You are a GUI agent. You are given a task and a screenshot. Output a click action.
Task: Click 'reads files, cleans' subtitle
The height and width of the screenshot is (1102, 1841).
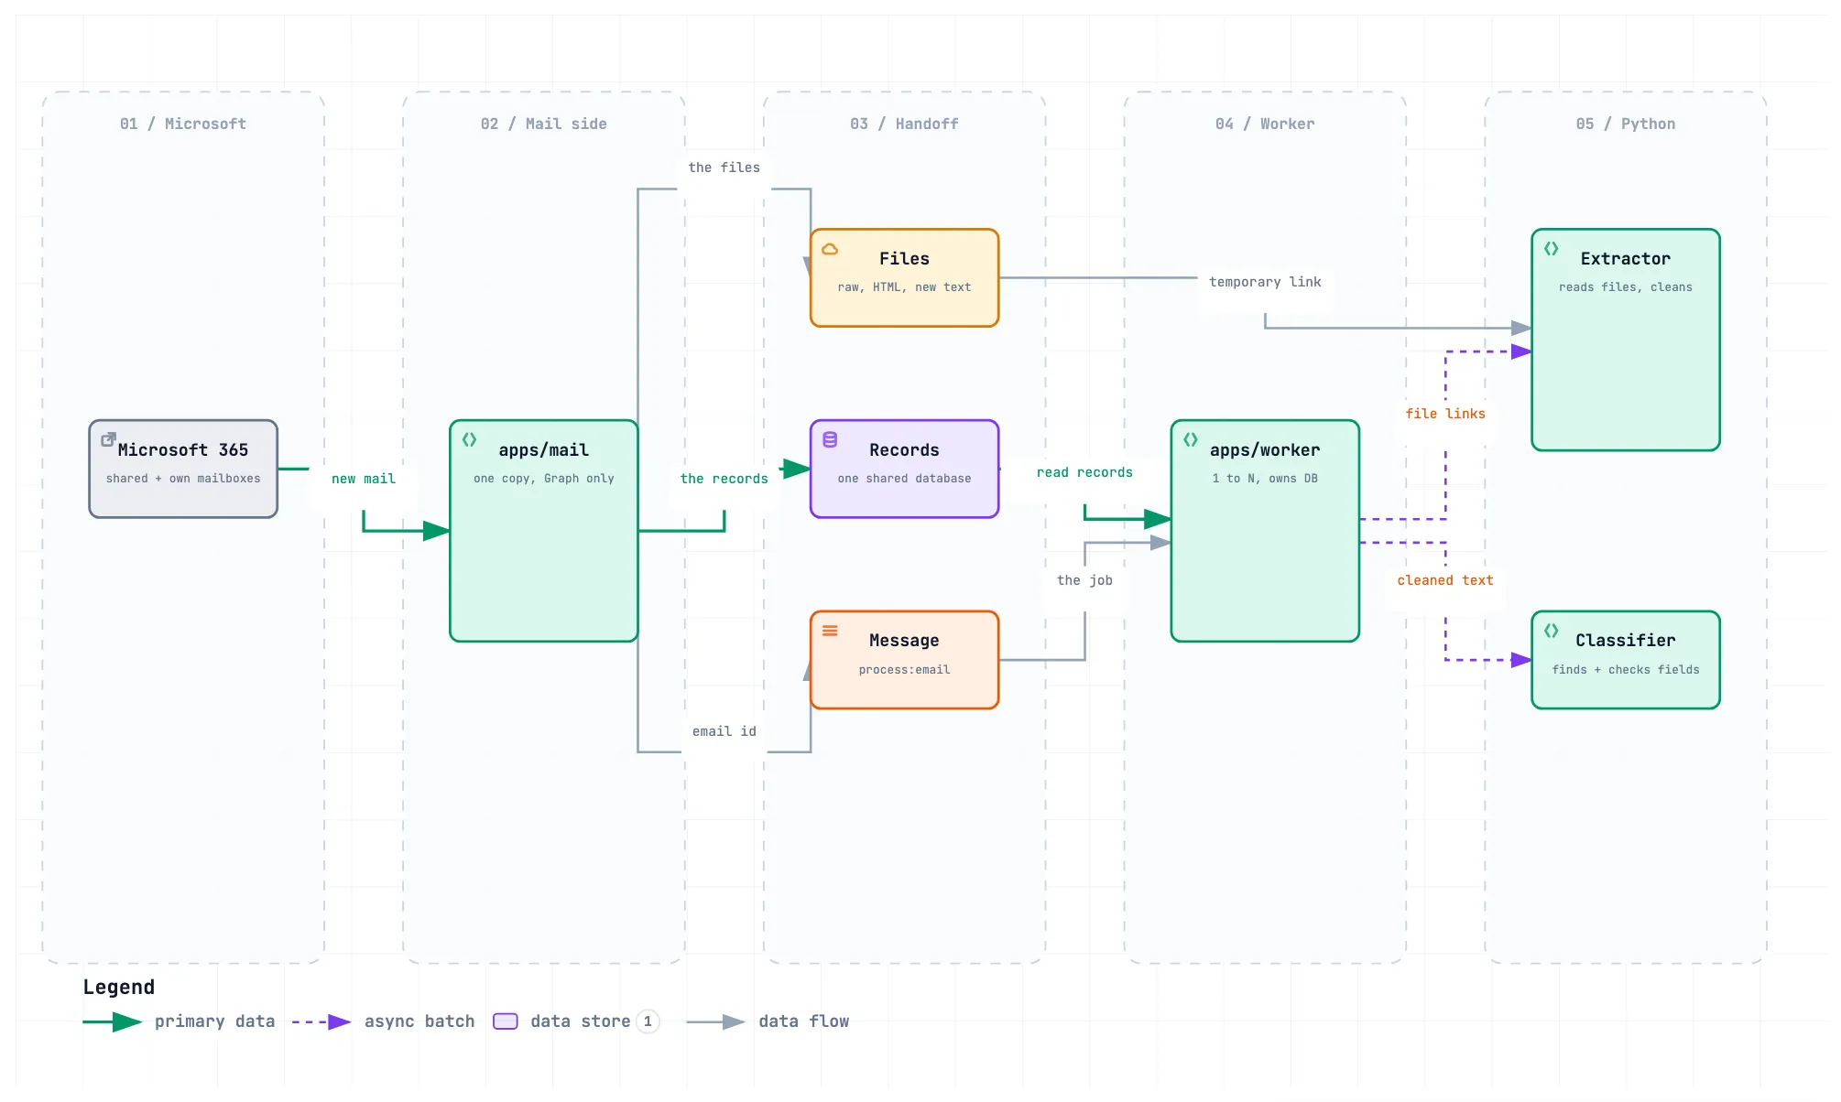tap(1626, 287)
